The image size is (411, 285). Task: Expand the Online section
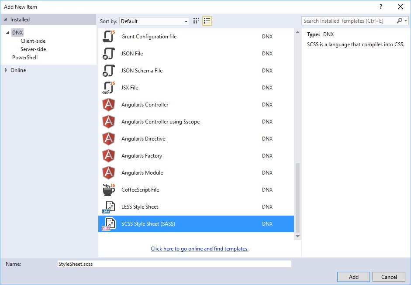[6, 70]
